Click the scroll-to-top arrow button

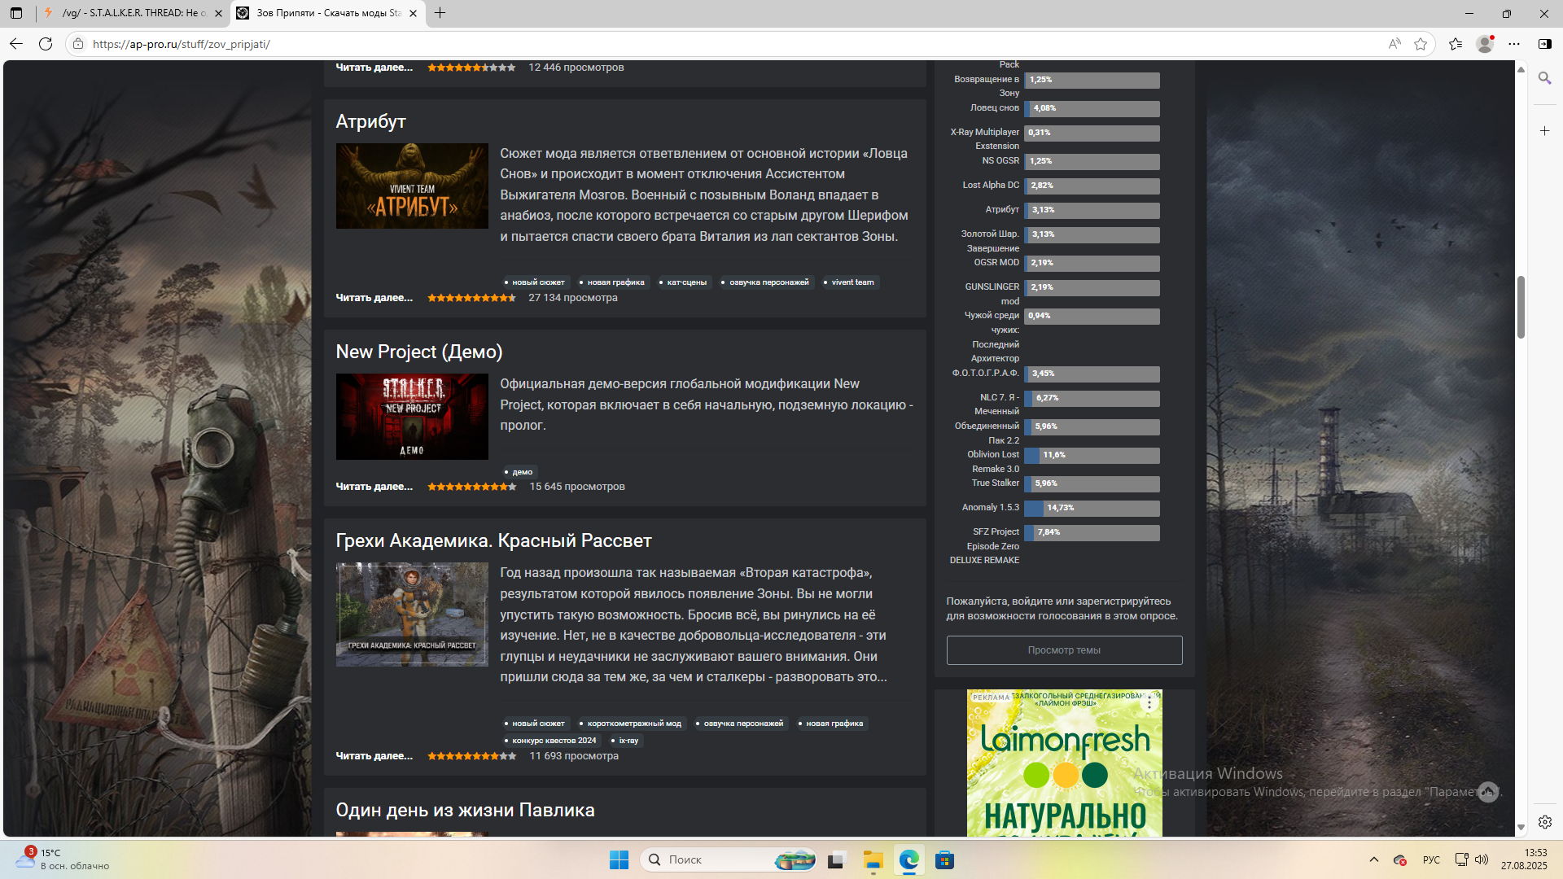coord(1488,792)
